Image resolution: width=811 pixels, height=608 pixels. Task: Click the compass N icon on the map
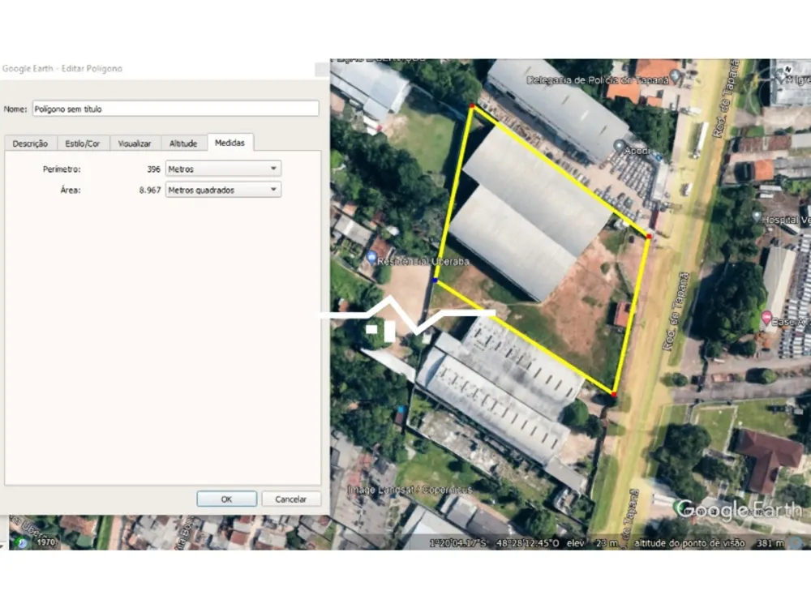(787, 69)
